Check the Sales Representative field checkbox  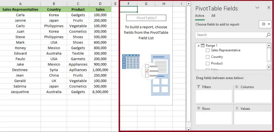point(208,50)
